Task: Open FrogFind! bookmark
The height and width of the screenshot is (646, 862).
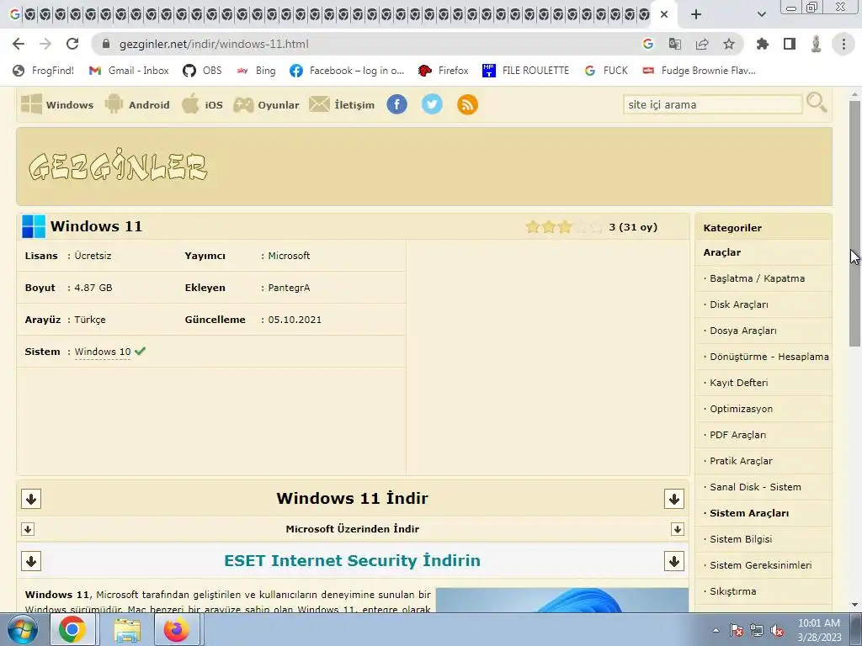Action: point(44,71)
